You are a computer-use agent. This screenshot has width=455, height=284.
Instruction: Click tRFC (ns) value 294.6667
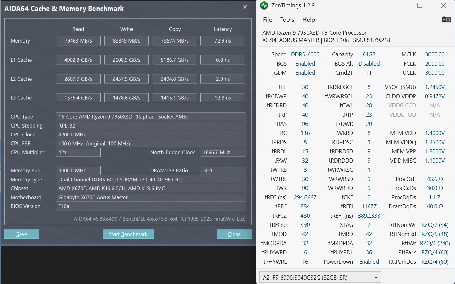305,197
